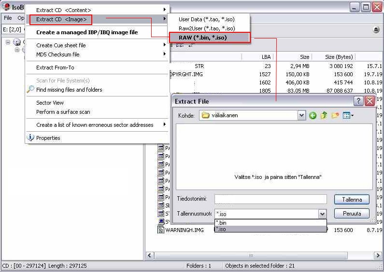Open the Tallennusmuoto file type dropdown arrow
Image resolution: width=384 pixels, height=272 pixels.
[x=322, y=214]
